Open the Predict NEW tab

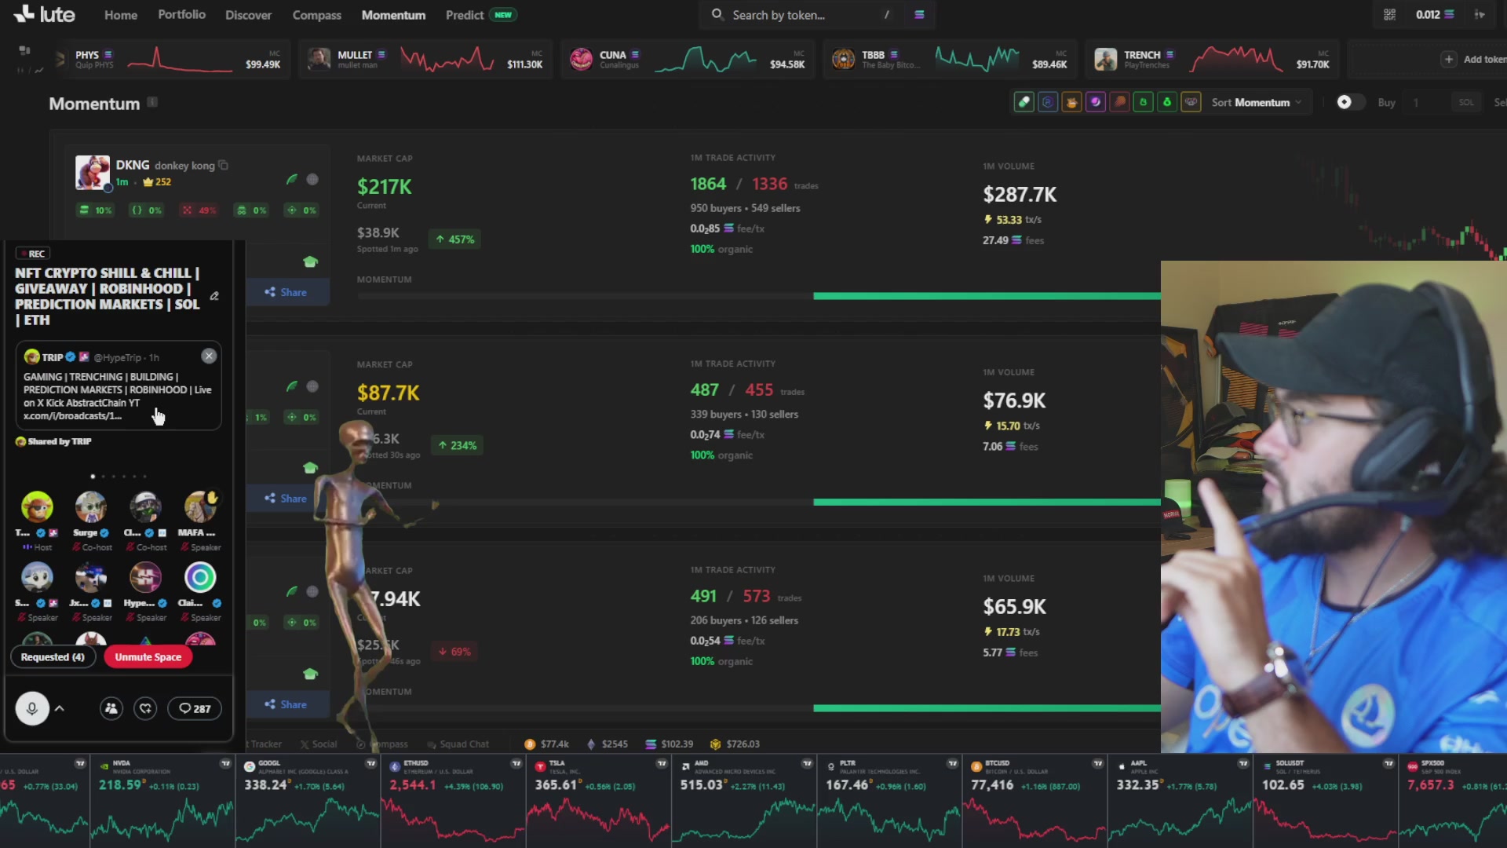480,15
